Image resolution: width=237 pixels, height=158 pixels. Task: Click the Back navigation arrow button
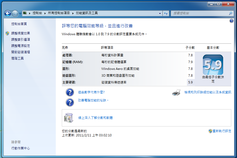8,13
